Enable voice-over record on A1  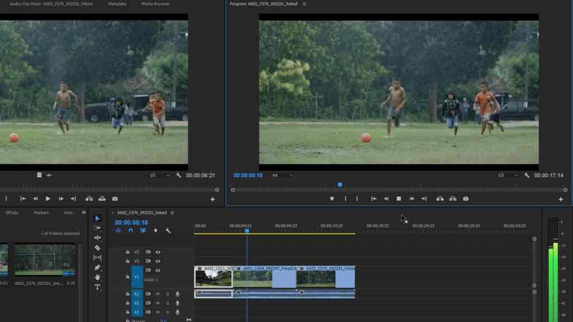[x=177, y=294]
